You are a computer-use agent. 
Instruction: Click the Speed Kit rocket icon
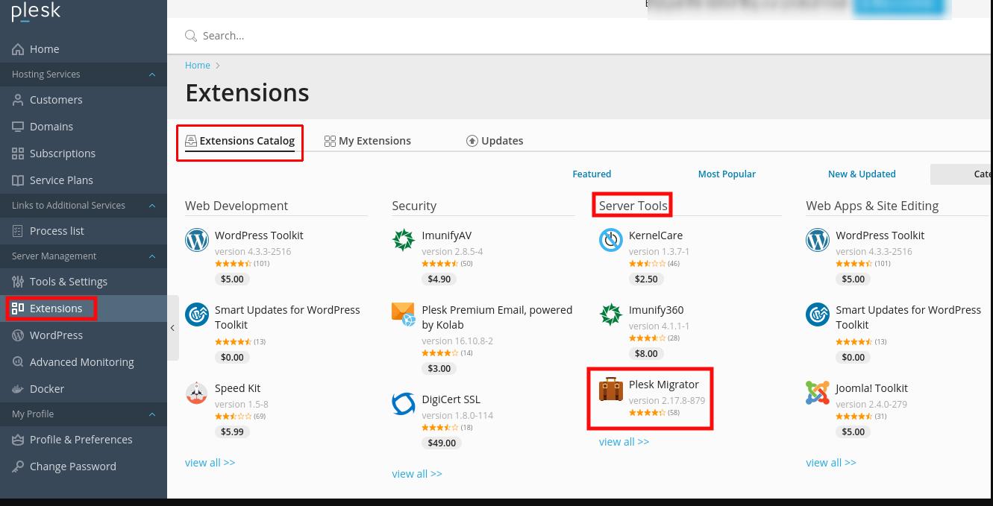coord(197,393)
